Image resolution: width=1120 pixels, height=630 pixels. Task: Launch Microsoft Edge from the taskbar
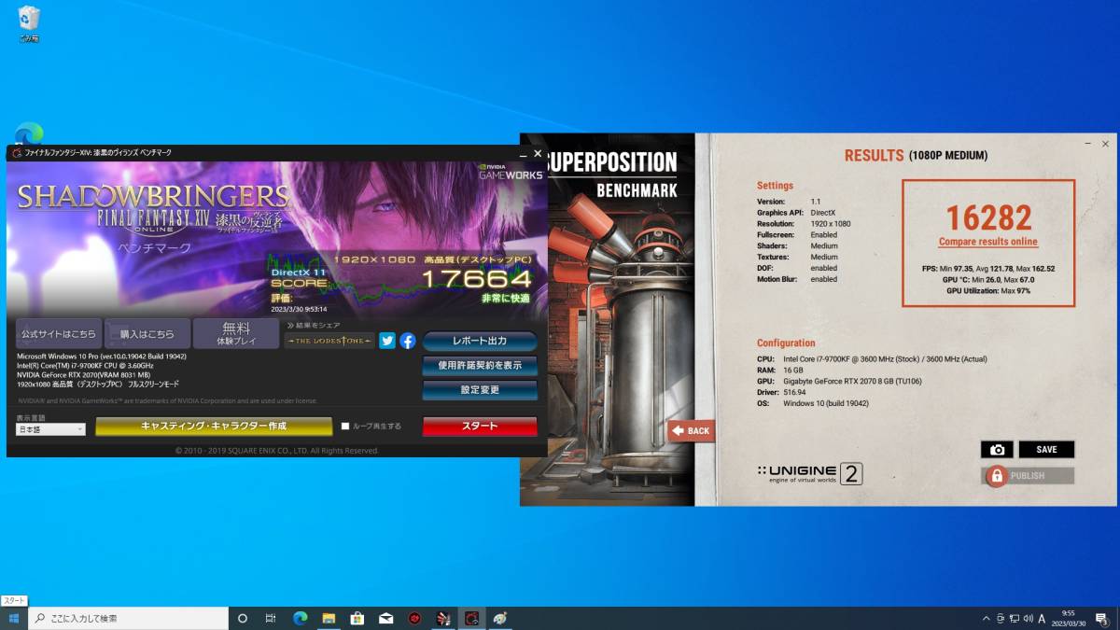(301, 618)
